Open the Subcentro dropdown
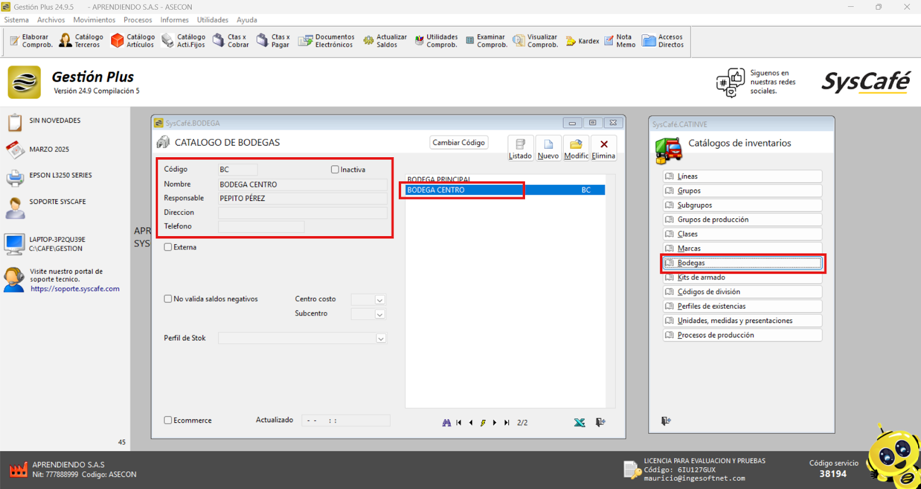 click(x=379, y=314)
